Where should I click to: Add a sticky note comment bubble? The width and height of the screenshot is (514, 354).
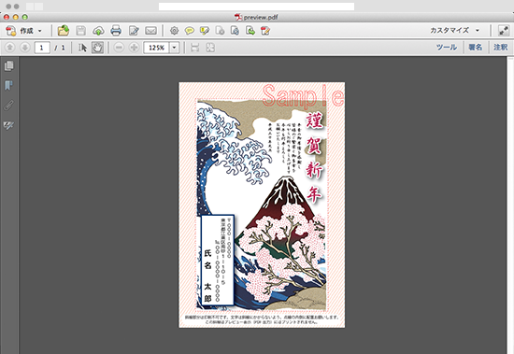(189, 31)
